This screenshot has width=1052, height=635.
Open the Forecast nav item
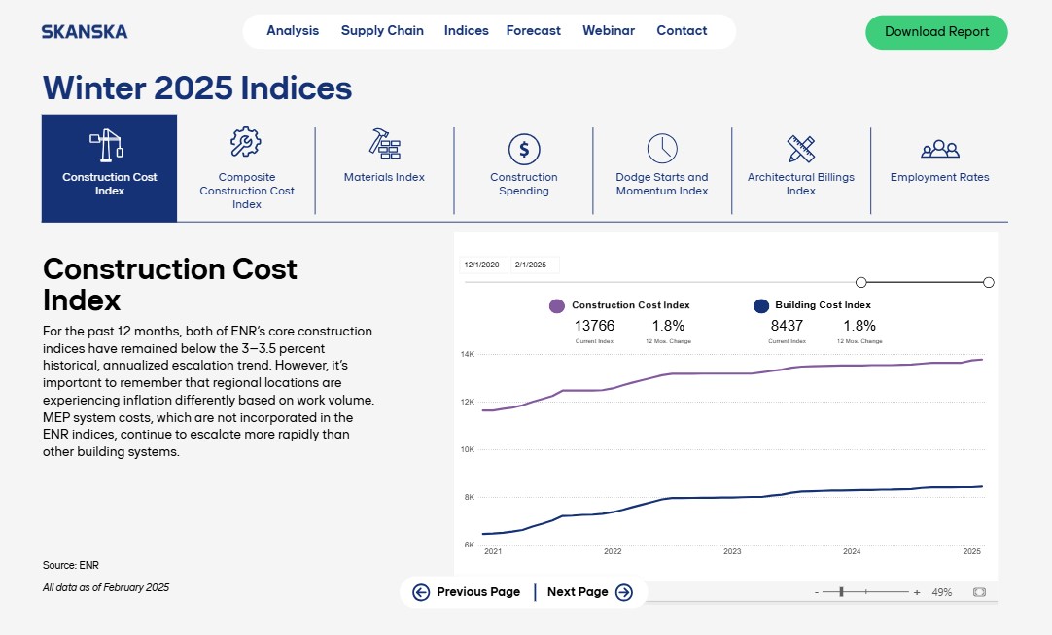533,31
